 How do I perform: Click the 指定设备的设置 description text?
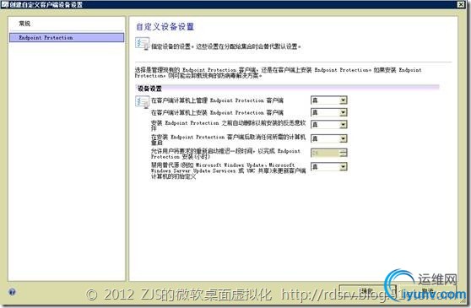coord(226,46)
